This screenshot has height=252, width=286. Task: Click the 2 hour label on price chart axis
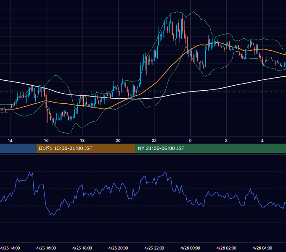[x=226, y=141]
